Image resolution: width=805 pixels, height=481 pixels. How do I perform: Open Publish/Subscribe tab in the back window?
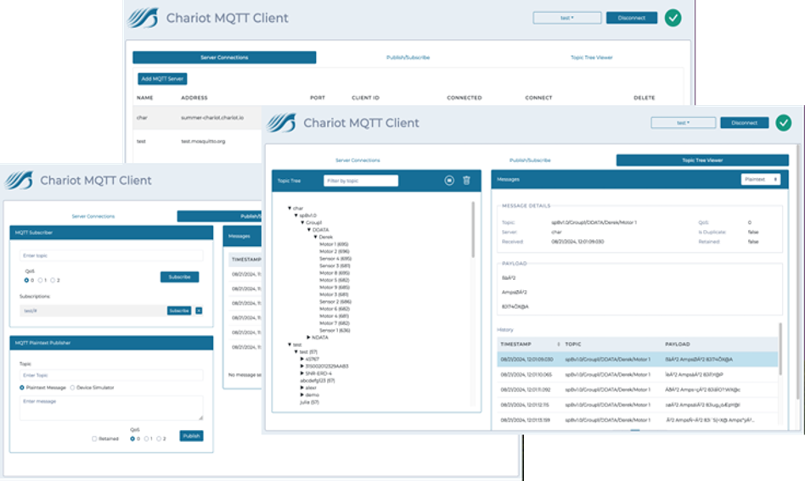tap(408, 58)
